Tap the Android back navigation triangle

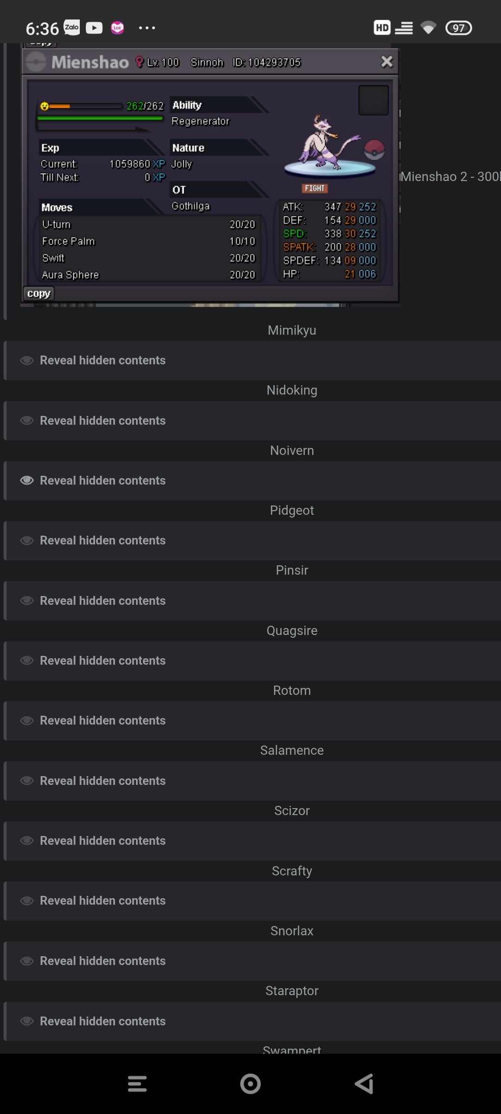click(x=365, y=1084)
